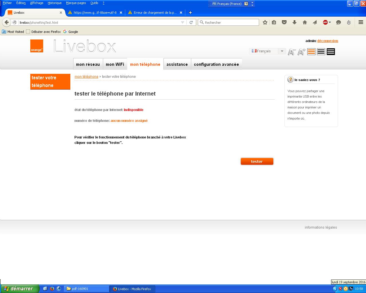The height and width of the screenshot is (293, 366).
Task: Launch Firefox from quick launch bar
Action: [52, 289]
